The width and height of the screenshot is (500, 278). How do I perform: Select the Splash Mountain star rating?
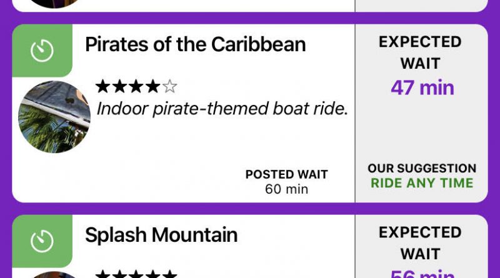(x=136, y=274)
